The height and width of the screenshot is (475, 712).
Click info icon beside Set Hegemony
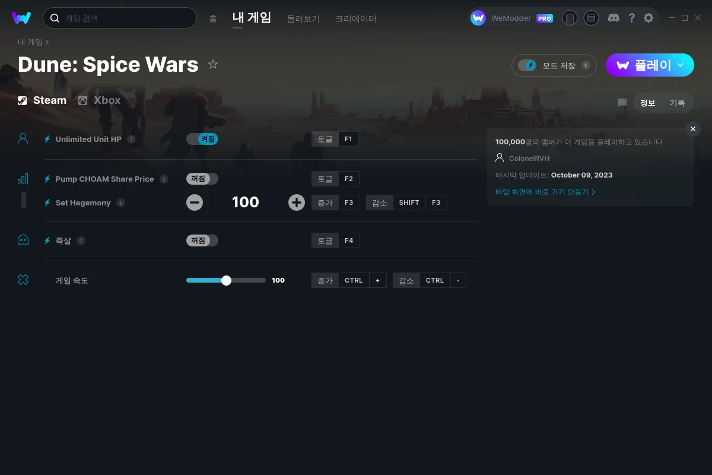coord(120,202)
